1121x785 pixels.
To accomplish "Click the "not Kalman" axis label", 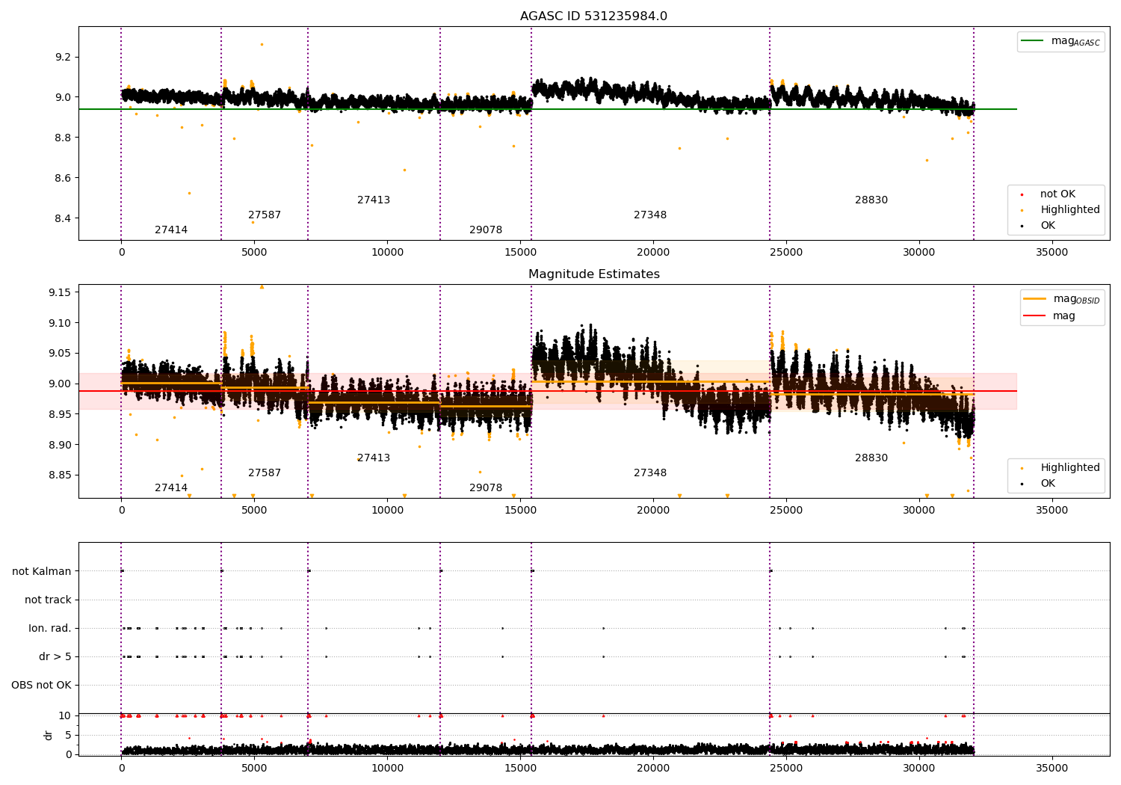I will tap(42, 572).
